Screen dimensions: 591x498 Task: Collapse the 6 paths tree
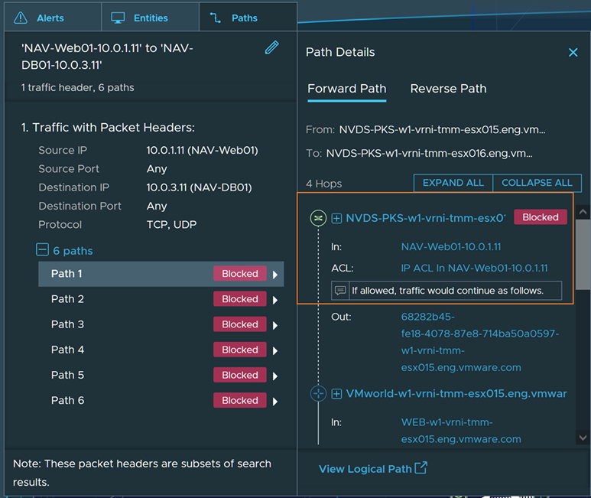pos(42,250)
